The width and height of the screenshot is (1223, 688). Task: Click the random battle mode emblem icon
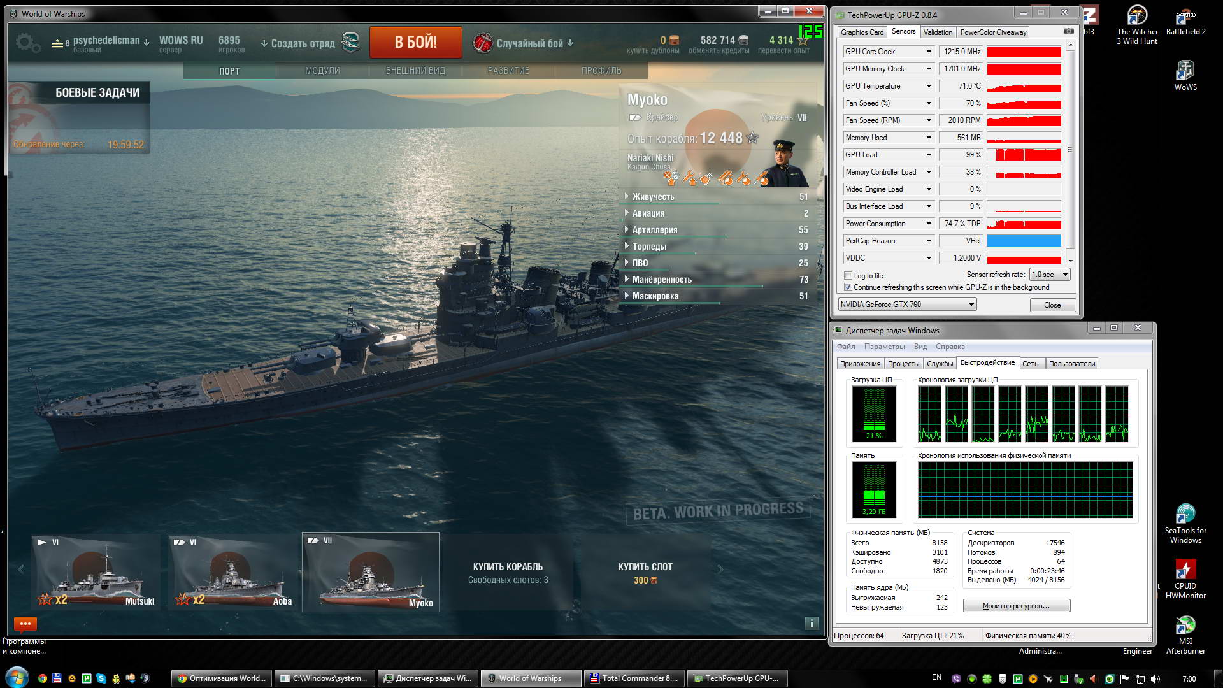(482, 43)
